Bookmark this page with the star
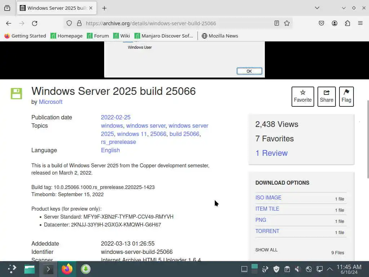The height and width of the screenshot is (277, 369). (286, 23)
